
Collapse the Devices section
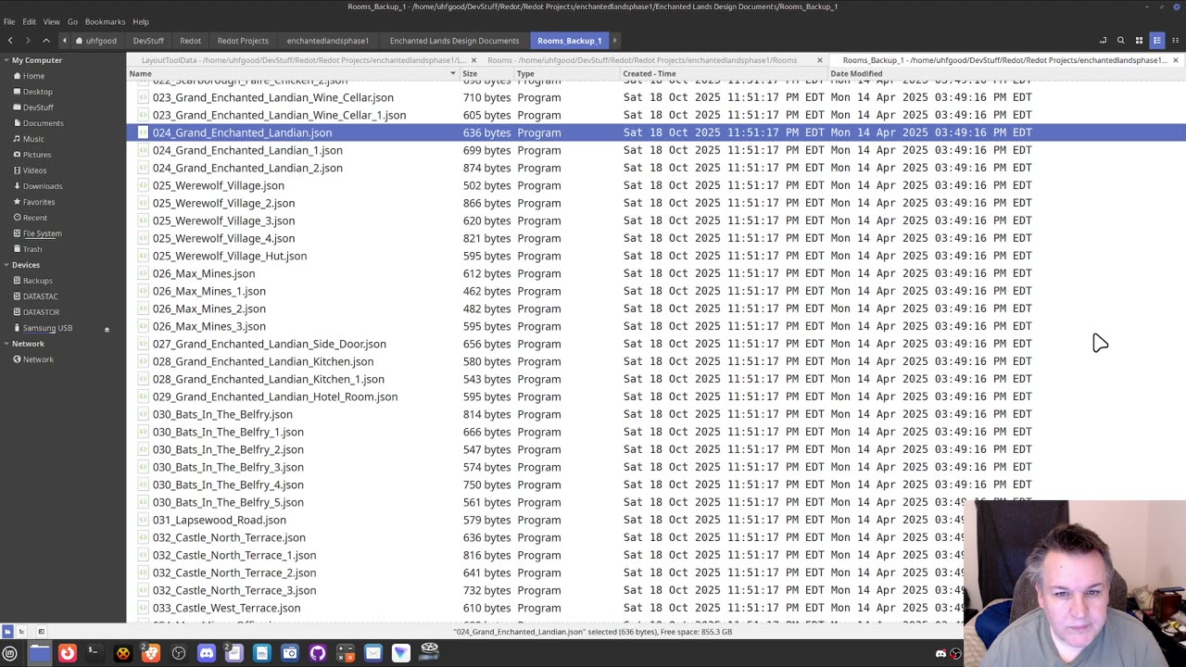pyautogui.click(x=6, y=265)
